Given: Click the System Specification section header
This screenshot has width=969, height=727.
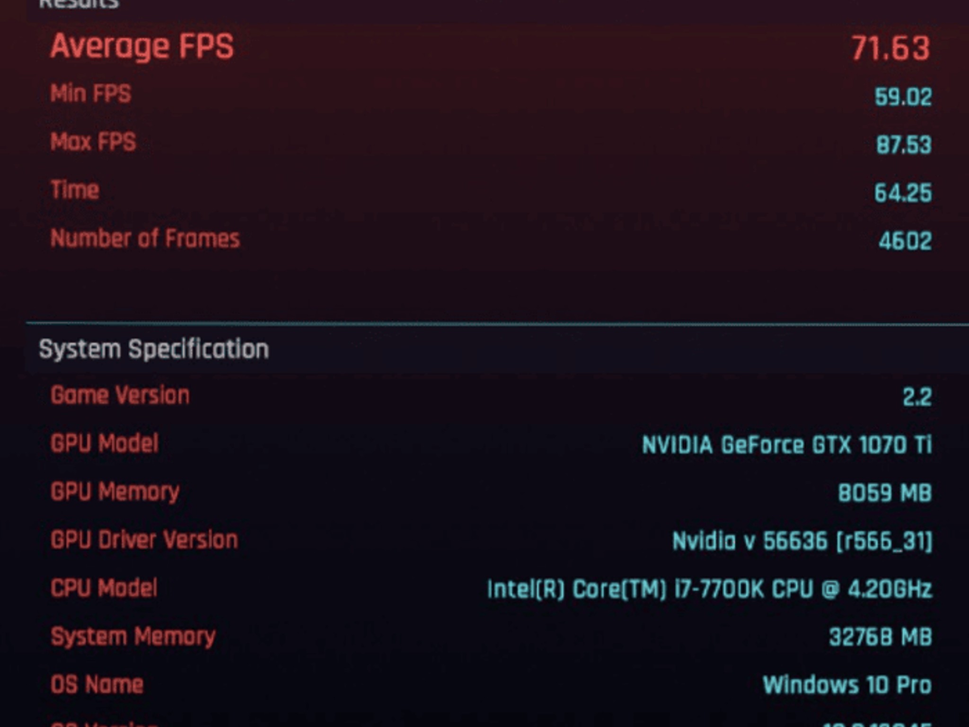Looking at the screenshot, I should pyautogui.click(x=154, y=350).
